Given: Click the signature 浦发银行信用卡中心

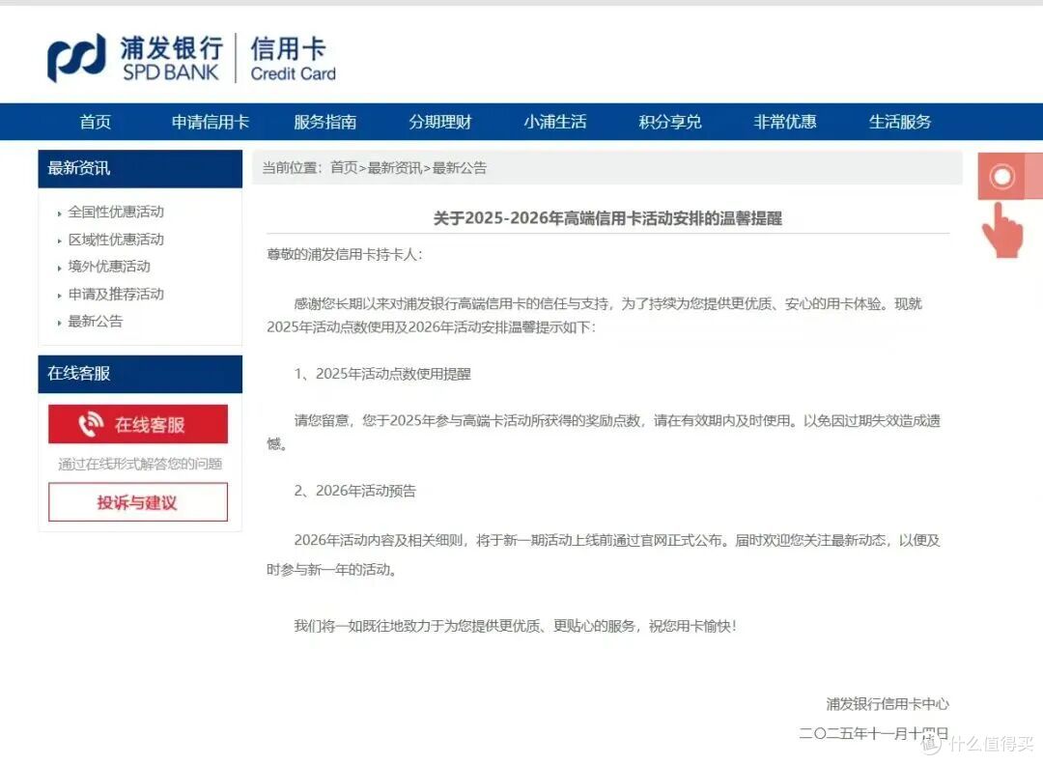Looking at the screenshot, I should (x=888, y=704).
